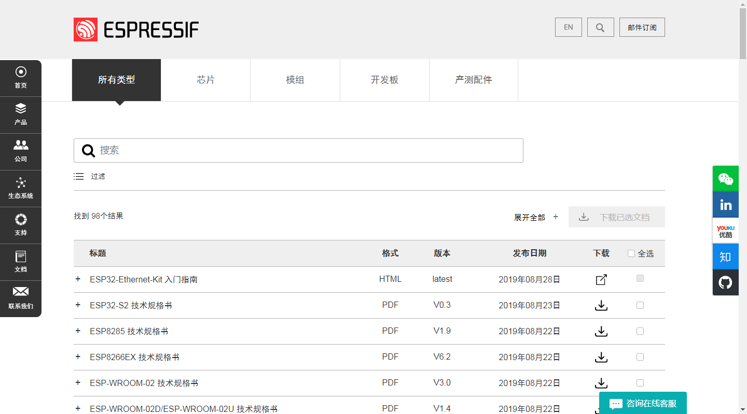747x414 pixels.
Task: Click the 版本 column header
Action: (x=442, y=253)
